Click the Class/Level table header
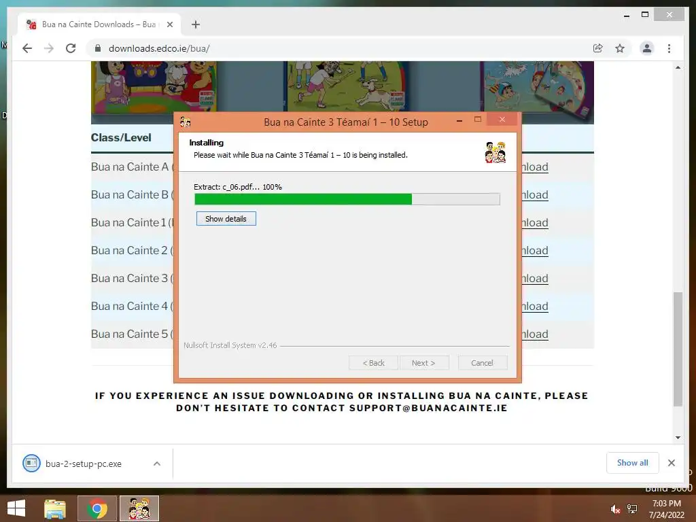 point(121,137)
